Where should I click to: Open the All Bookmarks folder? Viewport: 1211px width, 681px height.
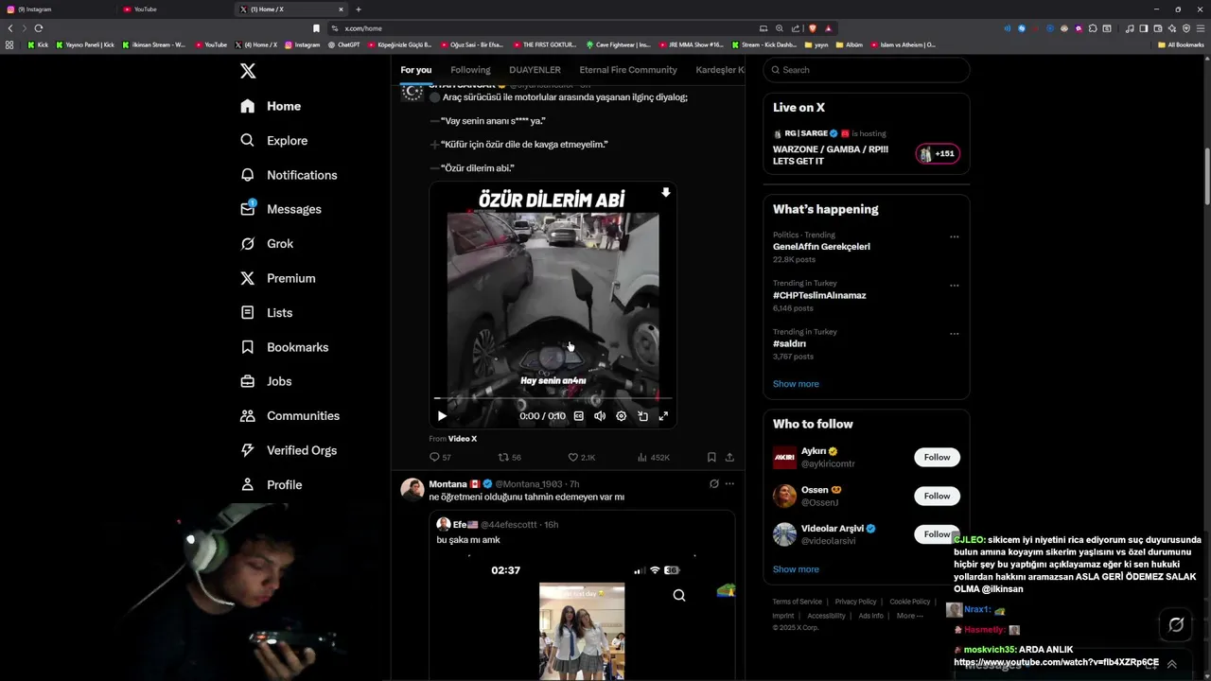pyautogui.click(x=1181, y=44)
